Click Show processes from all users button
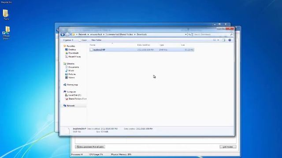282x158 pixels. [90, 147]
